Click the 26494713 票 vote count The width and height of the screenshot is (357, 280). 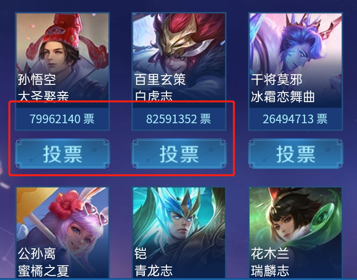(x=295, y=119)
